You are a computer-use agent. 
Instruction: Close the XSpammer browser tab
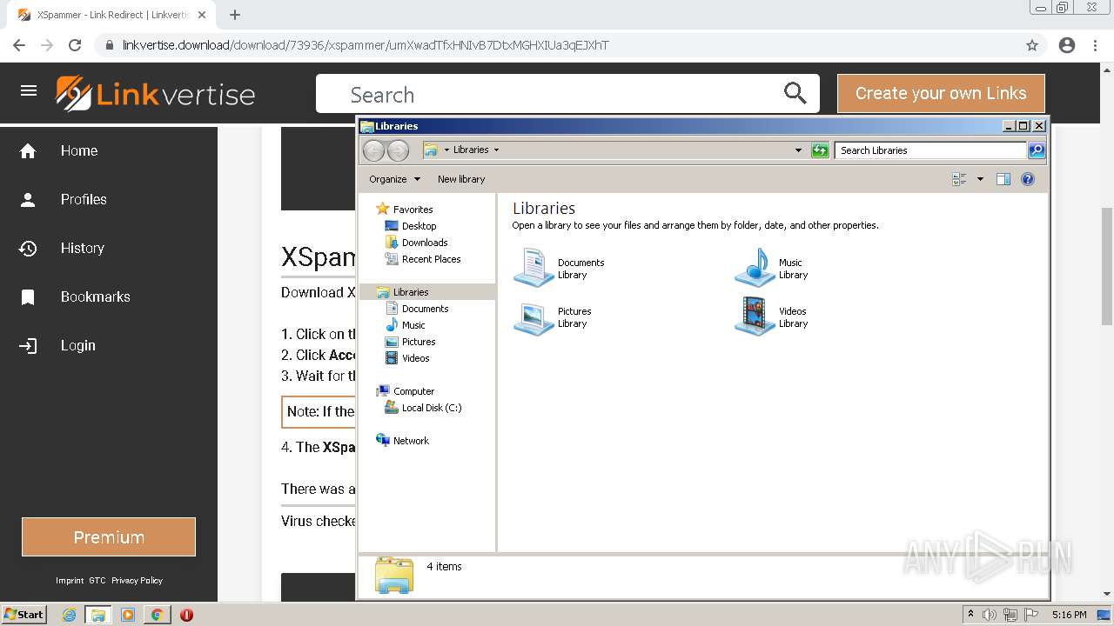(202, 15)
